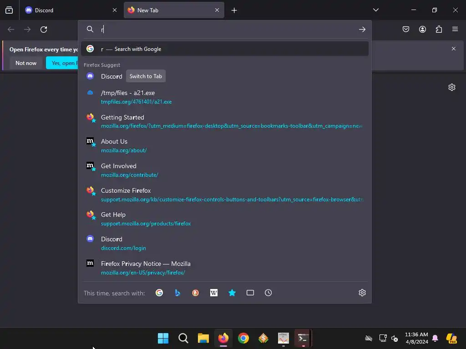Click the Not now button

(26, 63)
